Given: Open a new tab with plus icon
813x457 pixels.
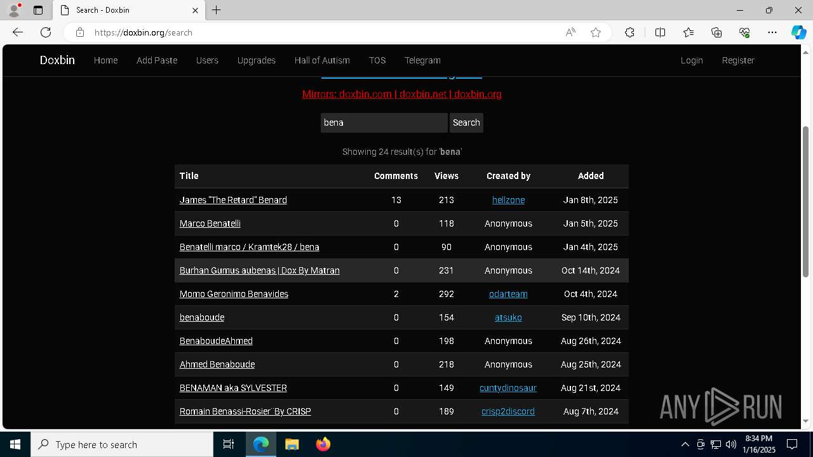Looking at the screenshot, I should [217, 10].
